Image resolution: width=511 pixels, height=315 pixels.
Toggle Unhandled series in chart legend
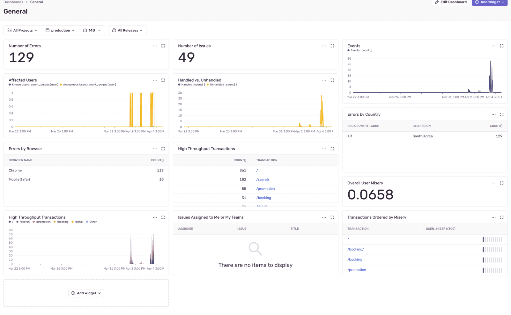click(x=223, y=85)
